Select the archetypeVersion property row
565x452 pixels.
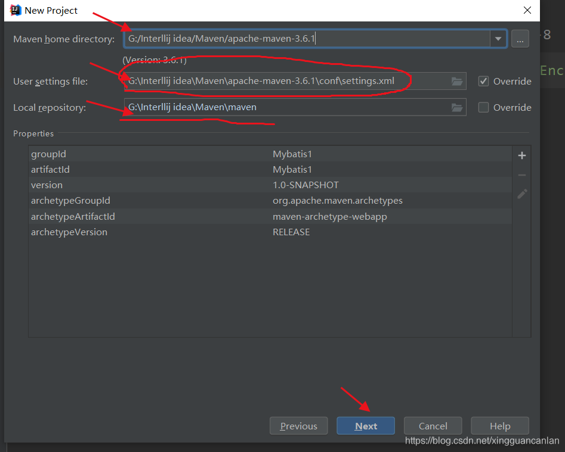270,232
